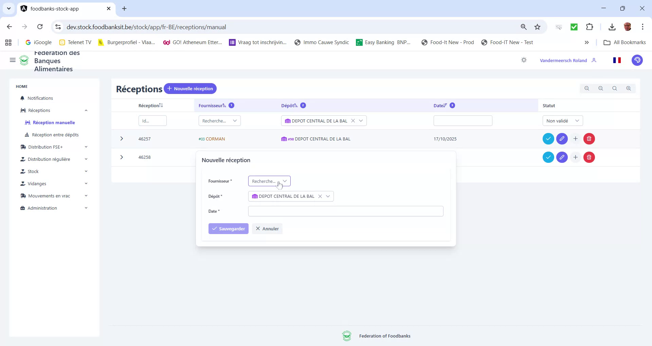The width and height of the screenshot is (652, 346).
Task: Zoom in on the table using the magnifier-plus icon
Action: click(x=628, y=88)
